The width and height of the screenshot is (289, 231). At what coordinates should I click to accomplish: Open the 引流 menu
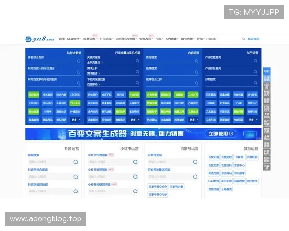coord(159,39)
